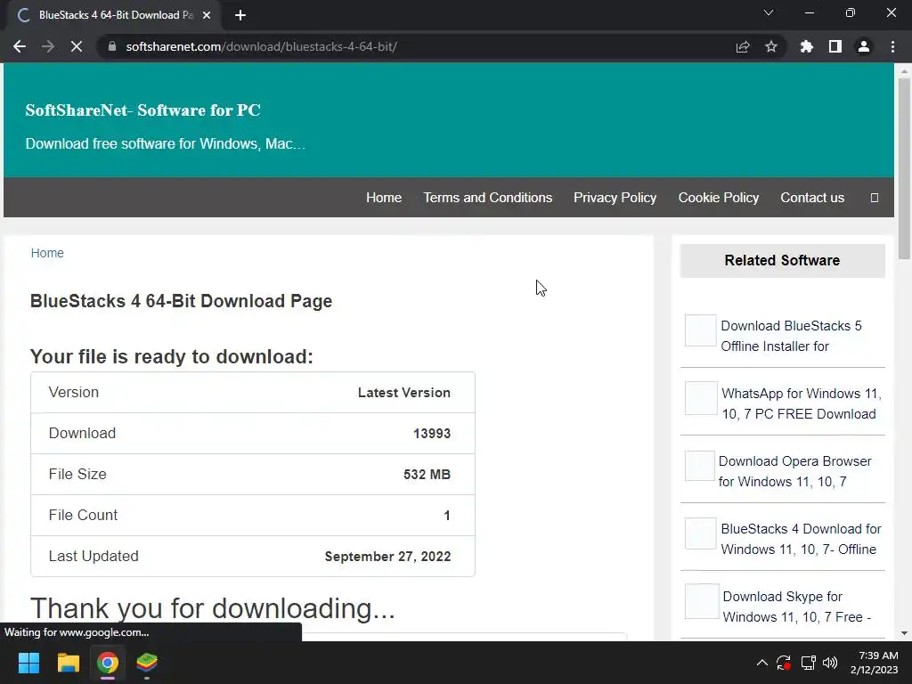Open the Chrome three-dot menu

click(892, 46)
